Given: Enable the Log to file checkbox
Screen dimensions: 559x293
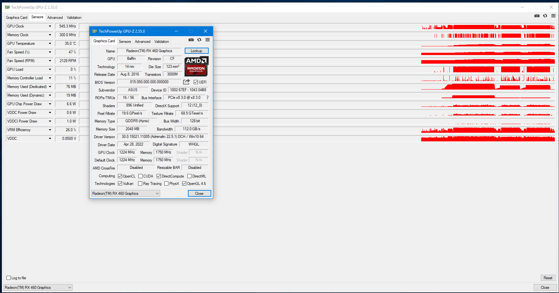Looking at the screenshot, I should 9,278.
